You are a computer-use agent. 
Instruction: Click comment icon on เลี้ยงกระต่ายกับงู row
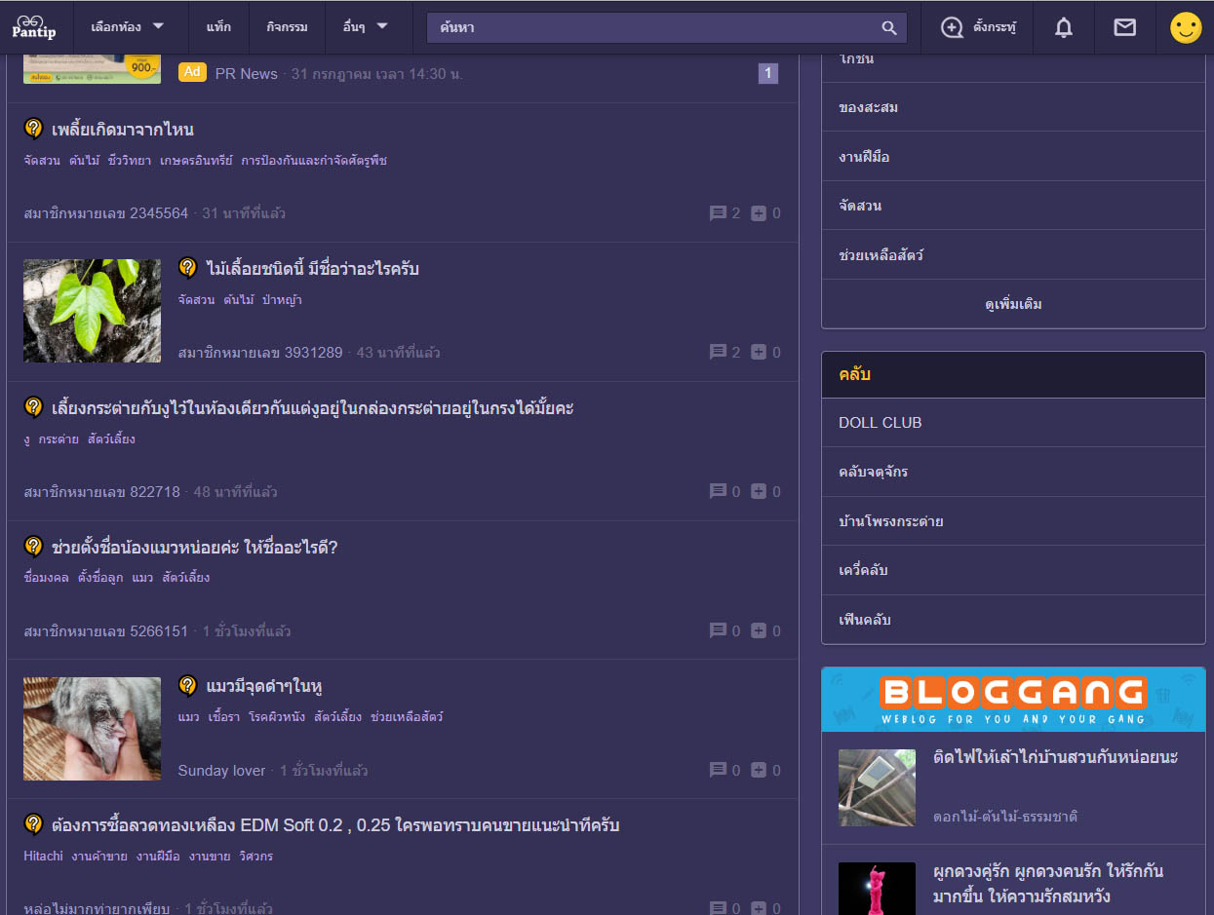[x=719, y=492]
